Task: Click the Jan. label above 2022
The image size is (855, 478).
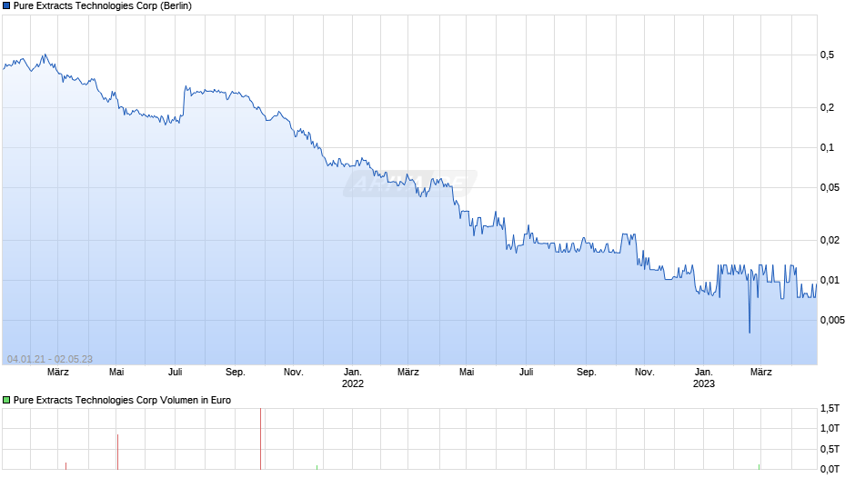Action: pyautogui.click(x=353, y=373)
